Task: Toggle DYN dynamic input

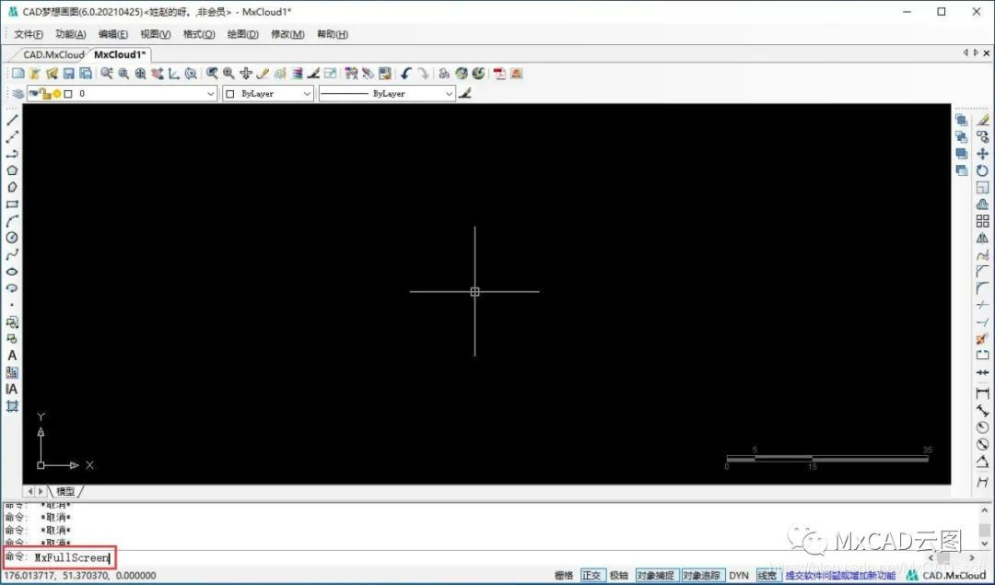Action: point(739,576)
